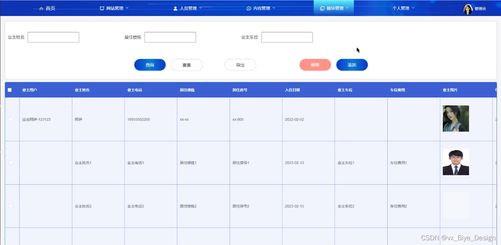Click the 删除 delete button

(315, 65)
